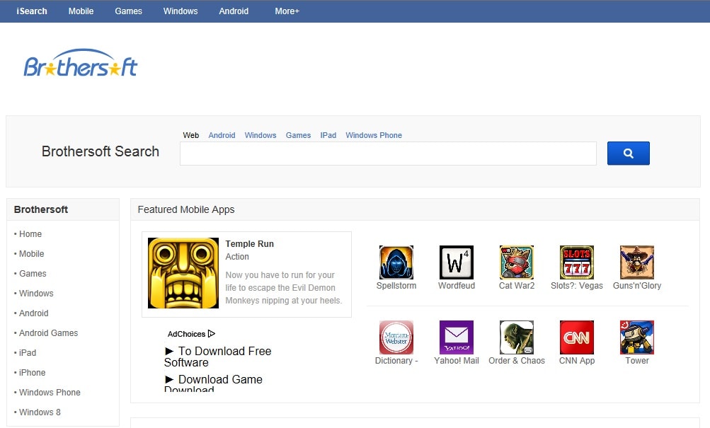Go to Mobile in the sidebar
Image resolution: width=710 pixels, height=428 pixels.
click(32, 254)
